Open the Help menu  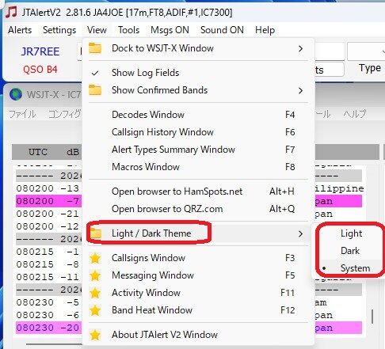pos(265,30)
